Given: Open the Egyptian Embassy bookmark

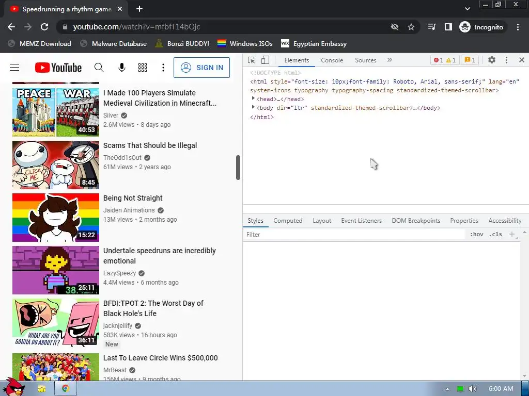Looking at the screenshot, I should click(314, 43).
